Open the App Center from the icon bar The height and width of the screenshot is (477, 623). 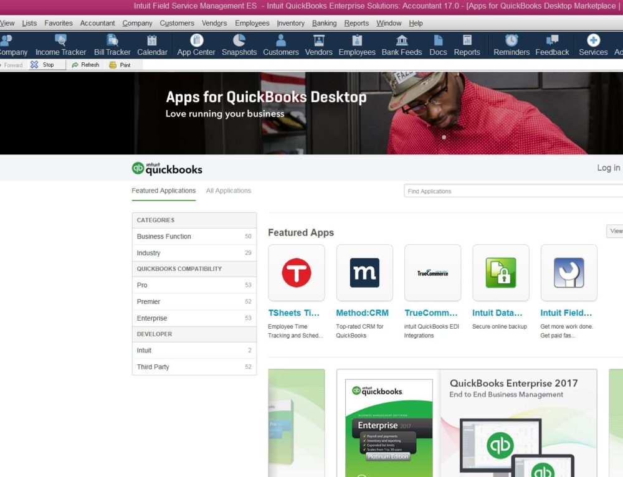click(195, 45)
